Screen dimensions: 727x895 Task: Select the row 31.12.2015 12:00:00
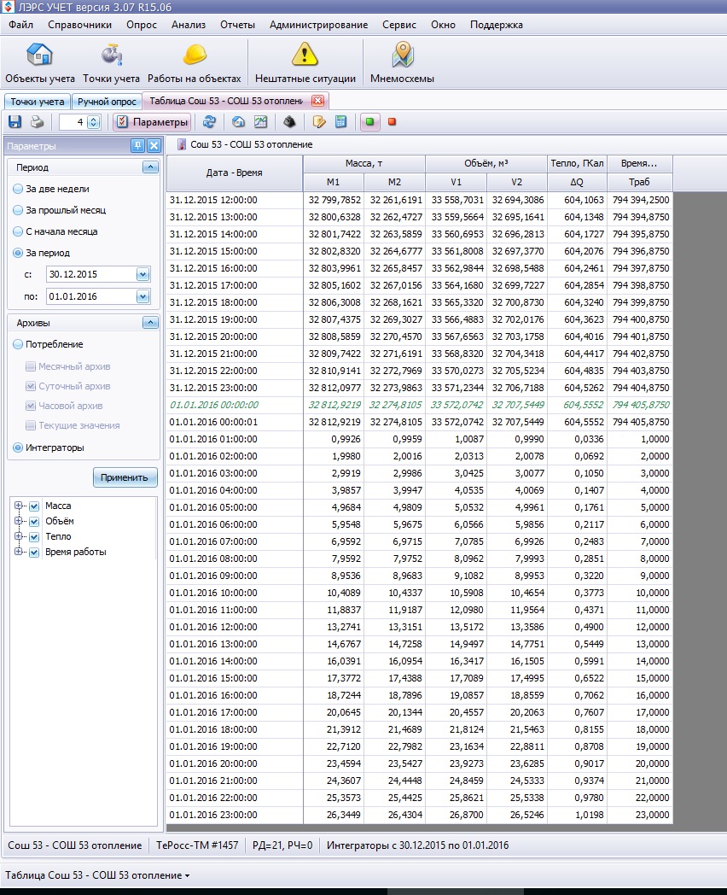[x=419, y=200]
